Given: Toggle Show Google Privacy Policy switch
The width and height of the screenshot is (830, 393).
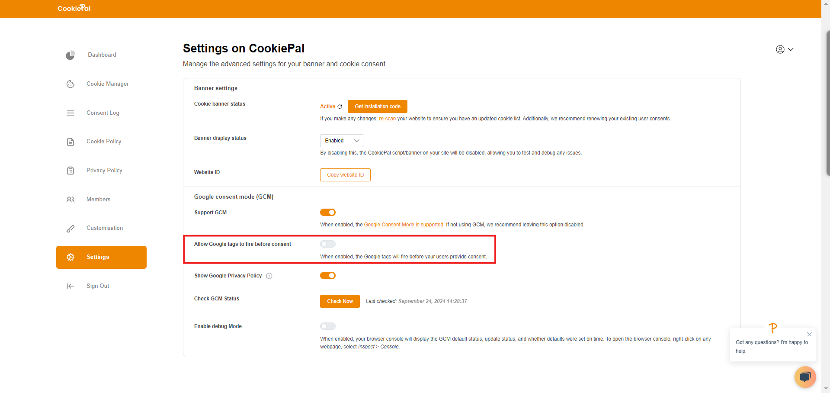Looking at the screenshot, I should point(328,276).
